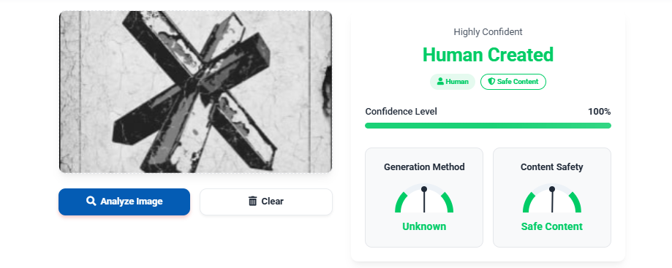672x268 pixels.
Task: Click the Content Safety gauge needle
Action: coord(552,200)
